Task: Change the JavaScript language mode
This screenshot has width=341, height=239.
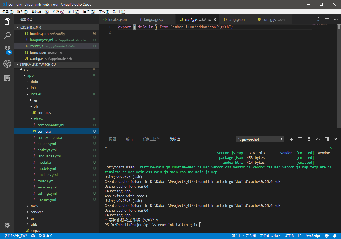Action: 313,236
